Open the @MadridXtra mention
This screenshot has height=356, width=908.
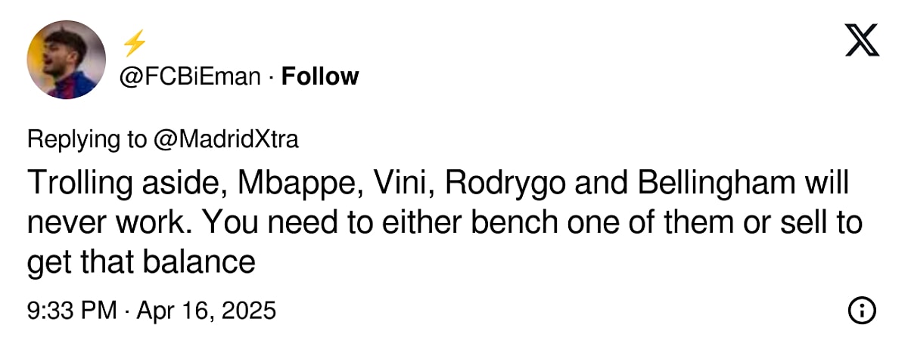pyautogui.click(x=225, y=140)
